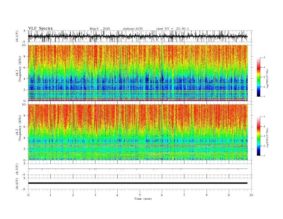
Task: Click the "ch.1(V)" axis label
Action: pyautogui.click(x=17, y=36)
